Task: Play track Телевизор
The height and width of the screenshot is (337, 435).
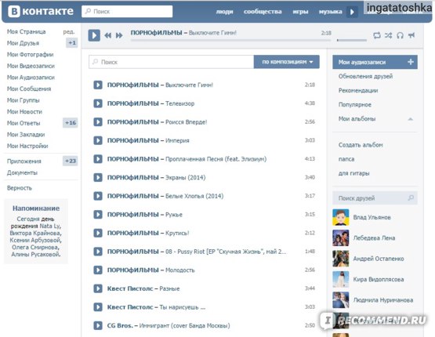Action: pyautogui.click(x=98, y=103)
